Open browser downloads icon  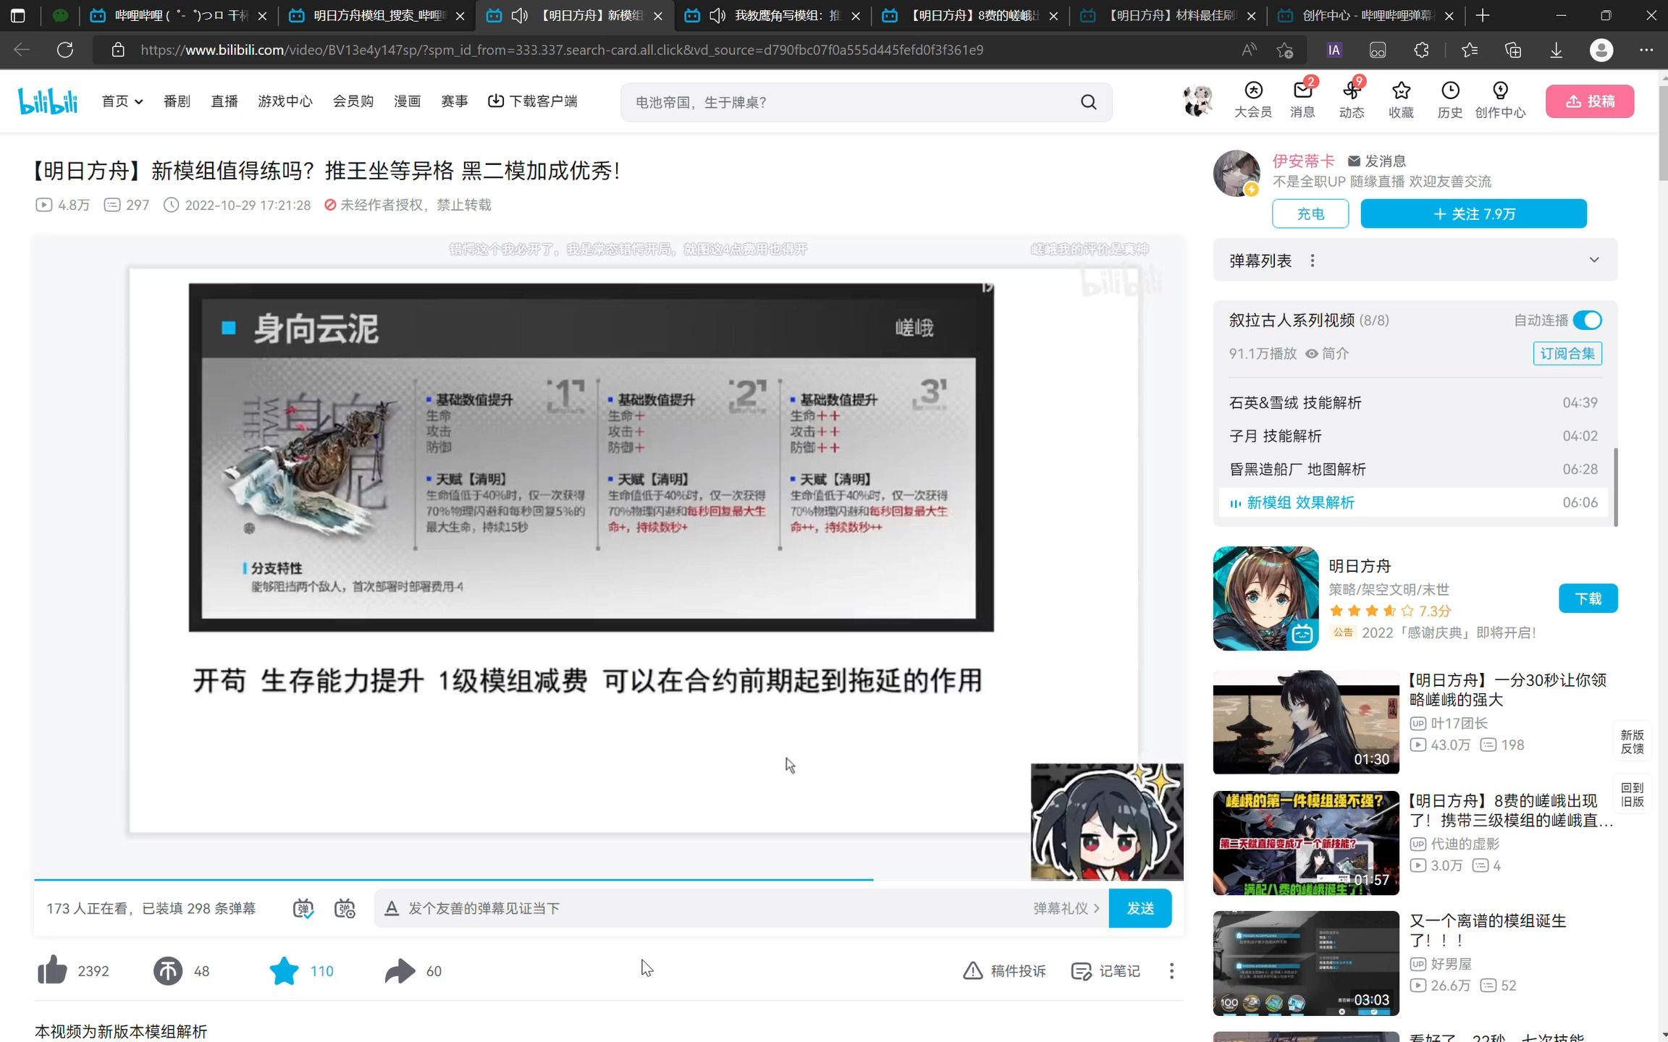[x=1556, y=50]
